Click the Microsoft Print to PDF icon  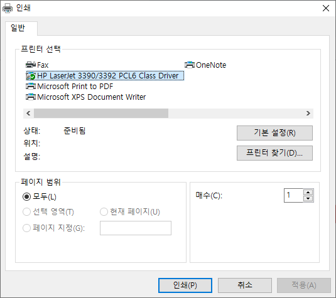click(31, 87)
